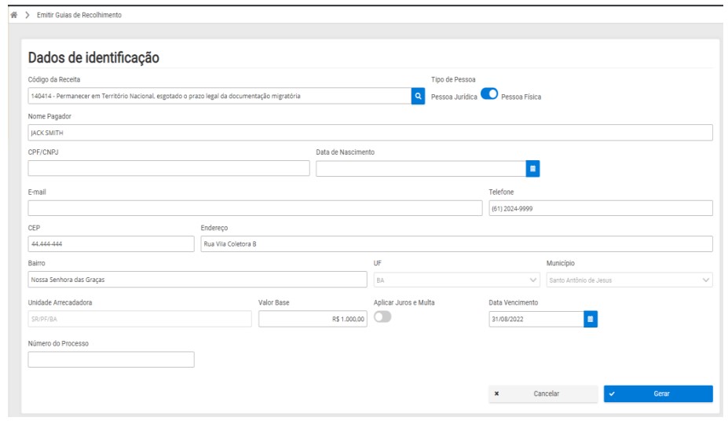Click the Endereço input field
The width and height of the screenshot is (728, 421).
[456, 243]
